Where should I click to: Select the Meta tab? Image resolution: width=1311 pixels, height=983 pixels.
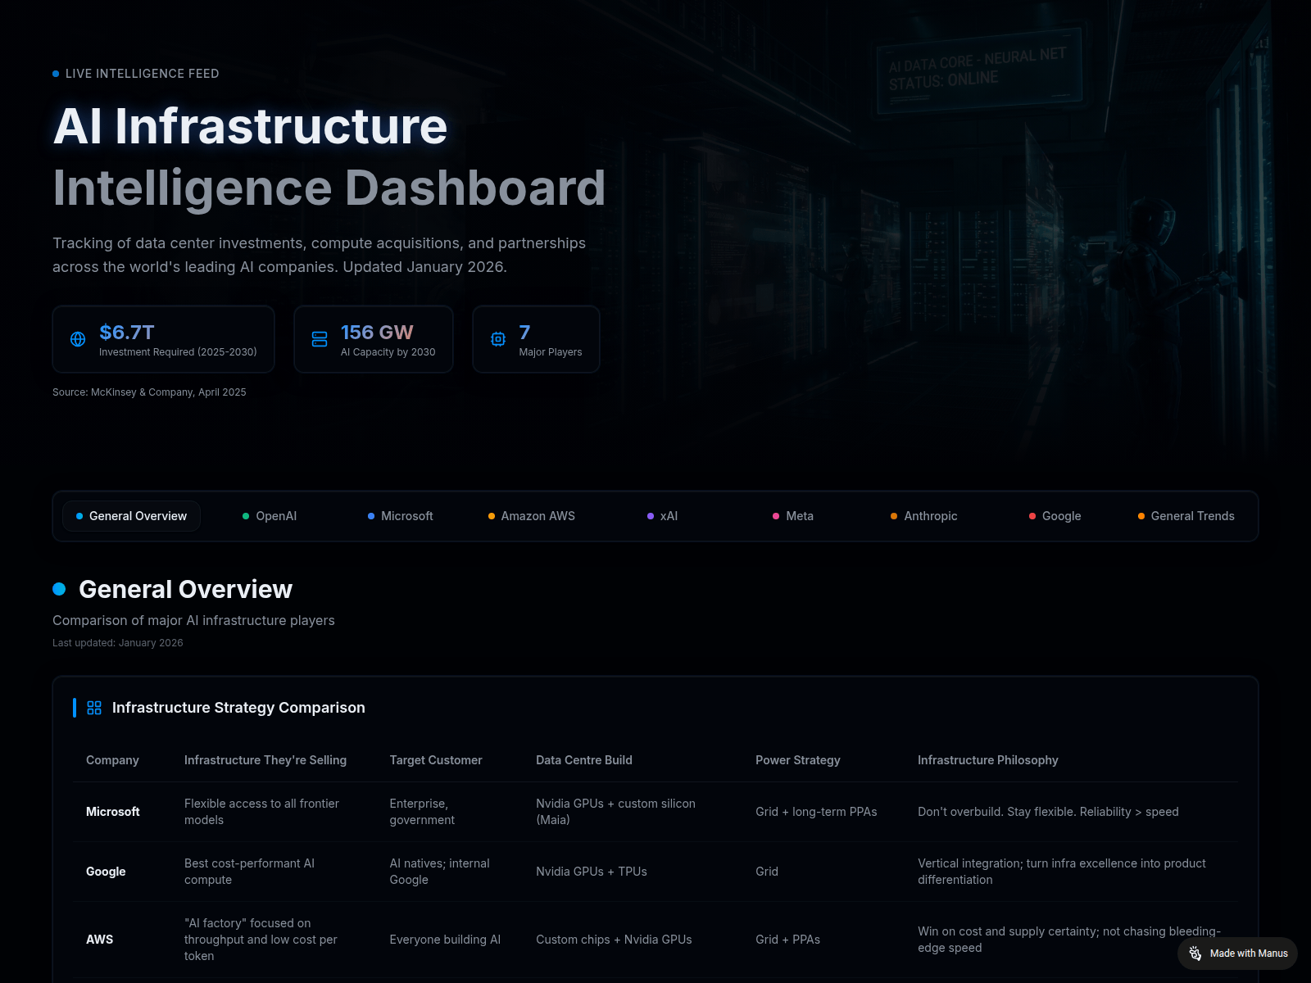click(x=793, y=516)
